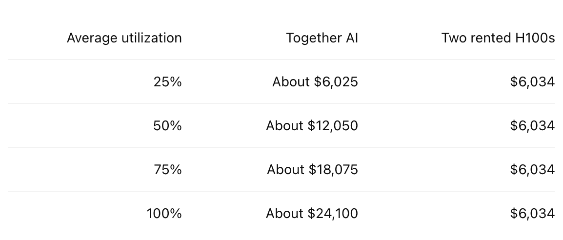Click $6,034 in the 100% row

coord(532,214)
